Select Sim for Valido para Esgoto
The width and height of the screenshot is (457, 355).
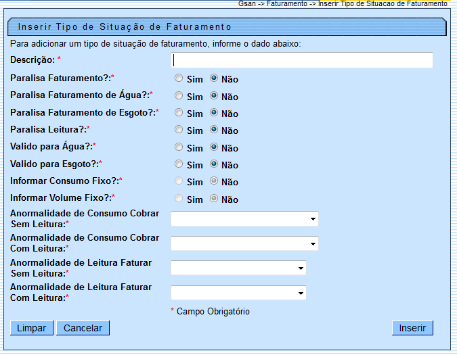(179, 164)
